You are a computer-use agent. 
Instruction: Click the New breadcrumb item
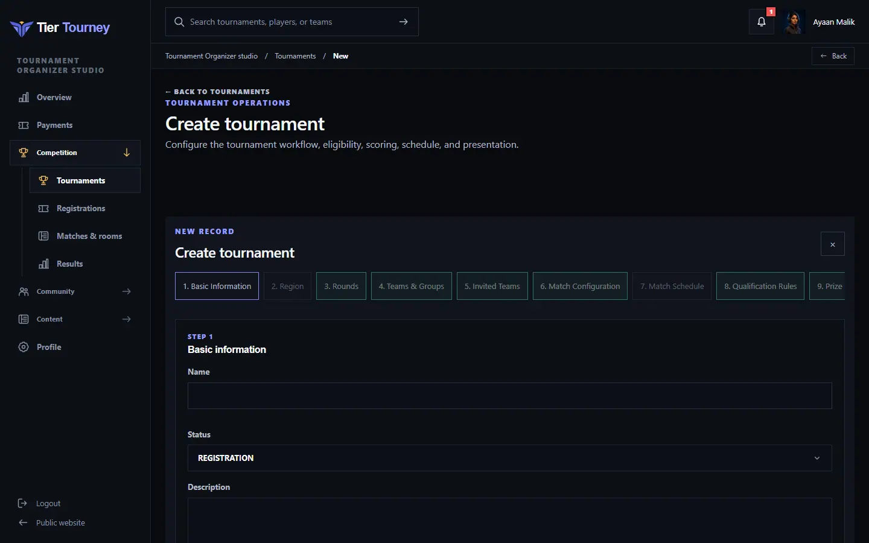(340, 56)
